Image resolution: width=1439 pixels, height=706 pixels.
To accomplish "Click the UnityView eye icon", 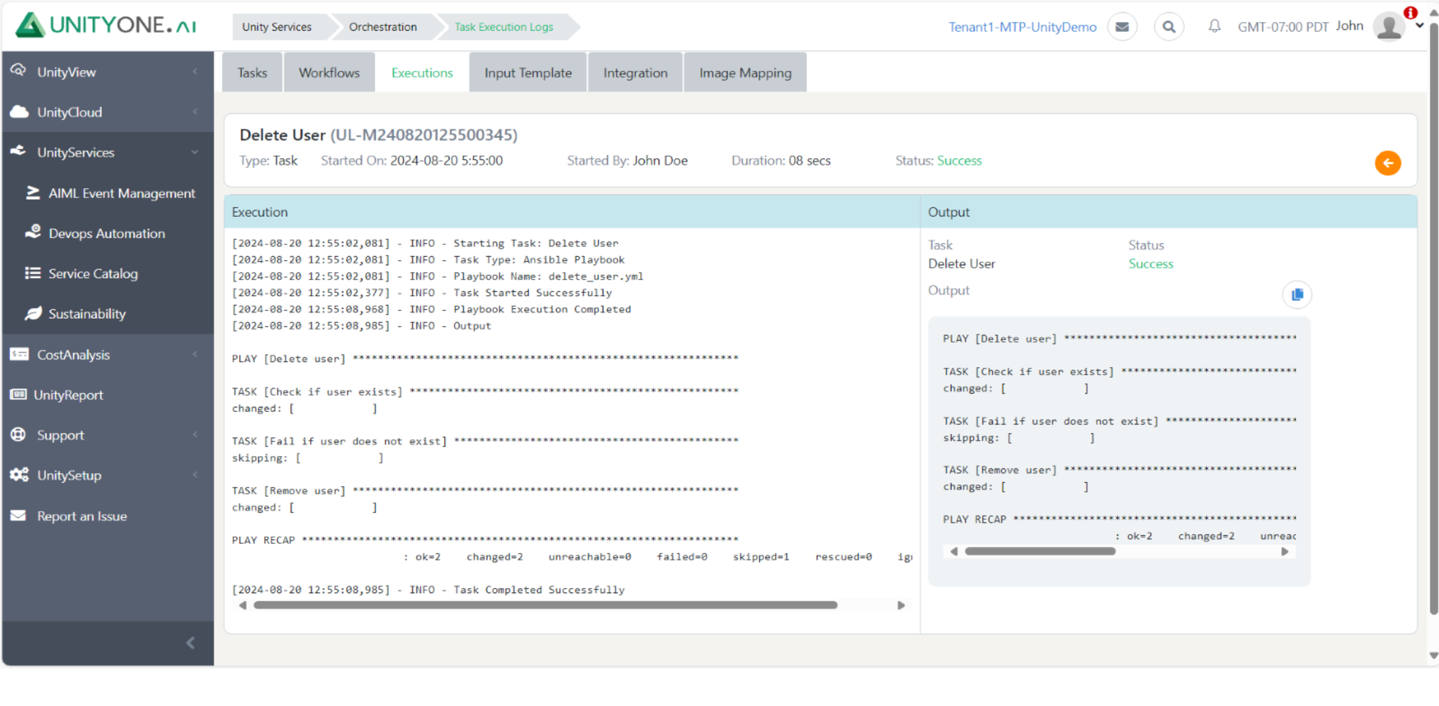I will [x=18, y=70].
